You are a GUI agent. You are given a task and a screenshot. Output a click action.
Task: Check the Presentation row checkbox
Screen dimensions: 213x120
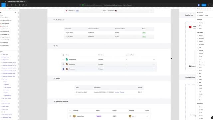click(63, 59)
